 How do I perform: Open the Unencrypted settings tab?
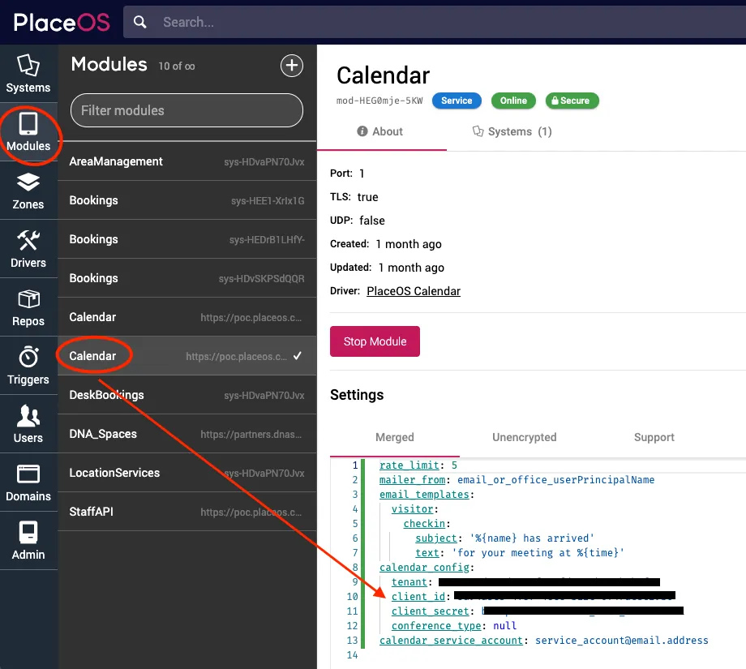click(x=524, y=437)
